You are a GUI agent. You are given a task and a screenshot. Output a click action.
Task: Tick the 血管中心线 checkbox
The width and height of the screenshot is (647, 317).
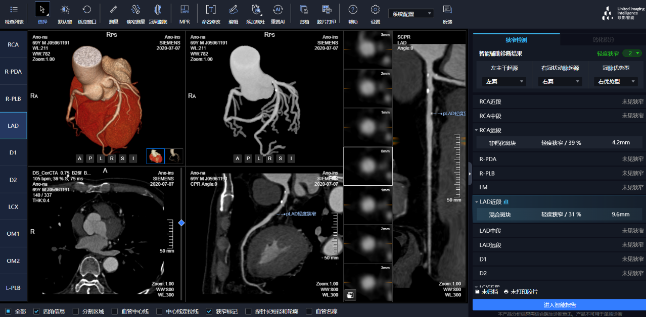pyautogui.click(x=115, y=311)
